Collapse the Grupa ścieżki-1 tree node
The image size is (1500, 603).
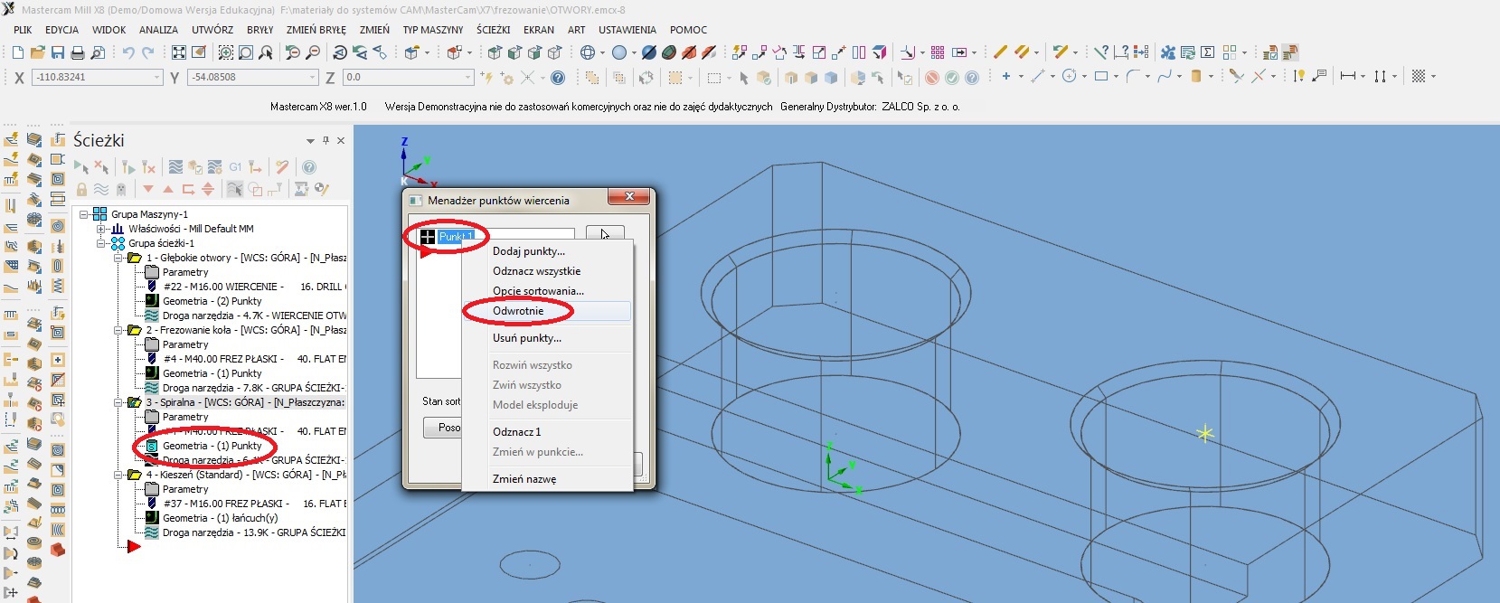(x=101, y=243)
